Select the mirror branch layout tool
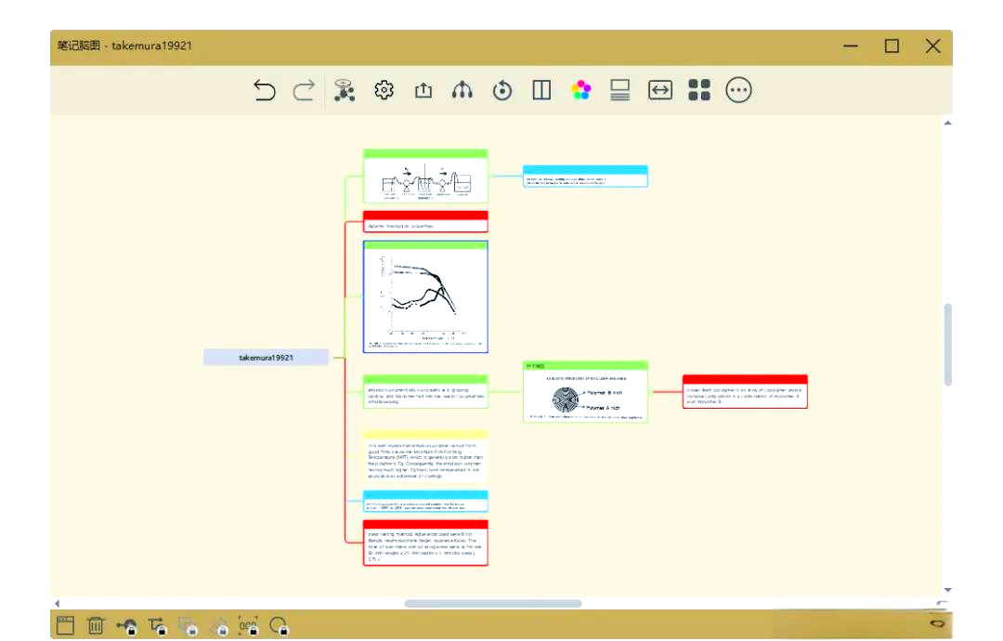 point(462,90)
